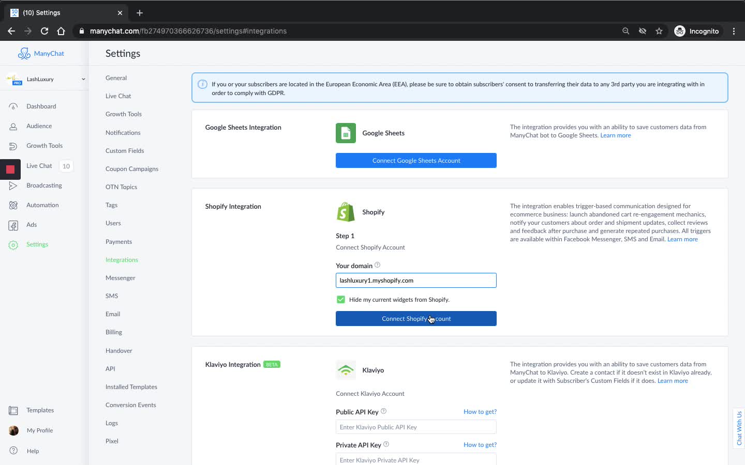The width and height of the screenshot is (745, 465).
Task: Click the Live Chat count badge 10
Action: [x=66, y=166]
